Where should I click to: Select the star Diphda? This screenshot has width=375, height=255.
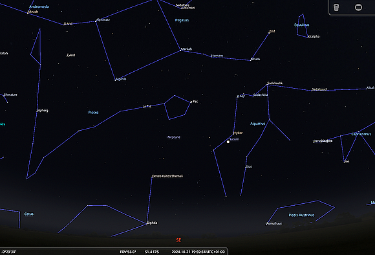(147, 224)
